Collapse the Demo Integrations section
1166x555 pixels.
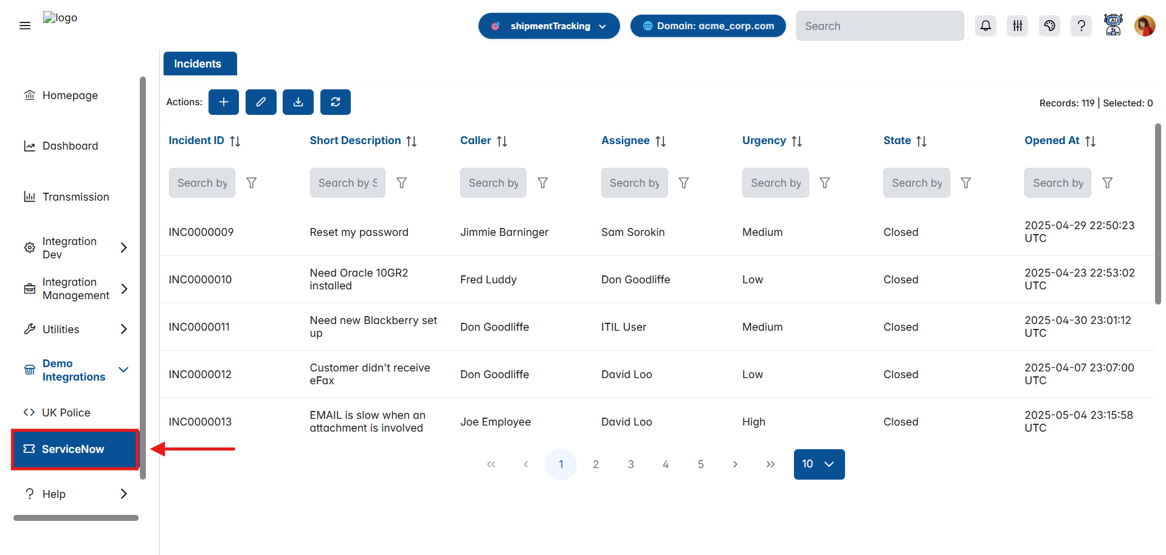[123, 370]
